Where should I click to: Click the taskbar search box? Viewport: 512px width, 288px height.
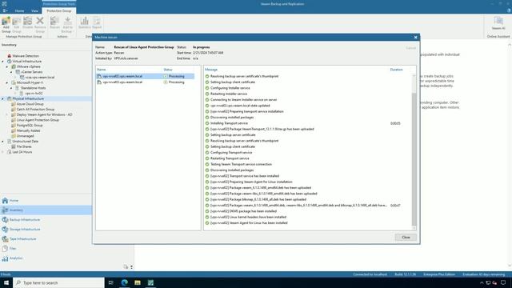pos(58,282)
